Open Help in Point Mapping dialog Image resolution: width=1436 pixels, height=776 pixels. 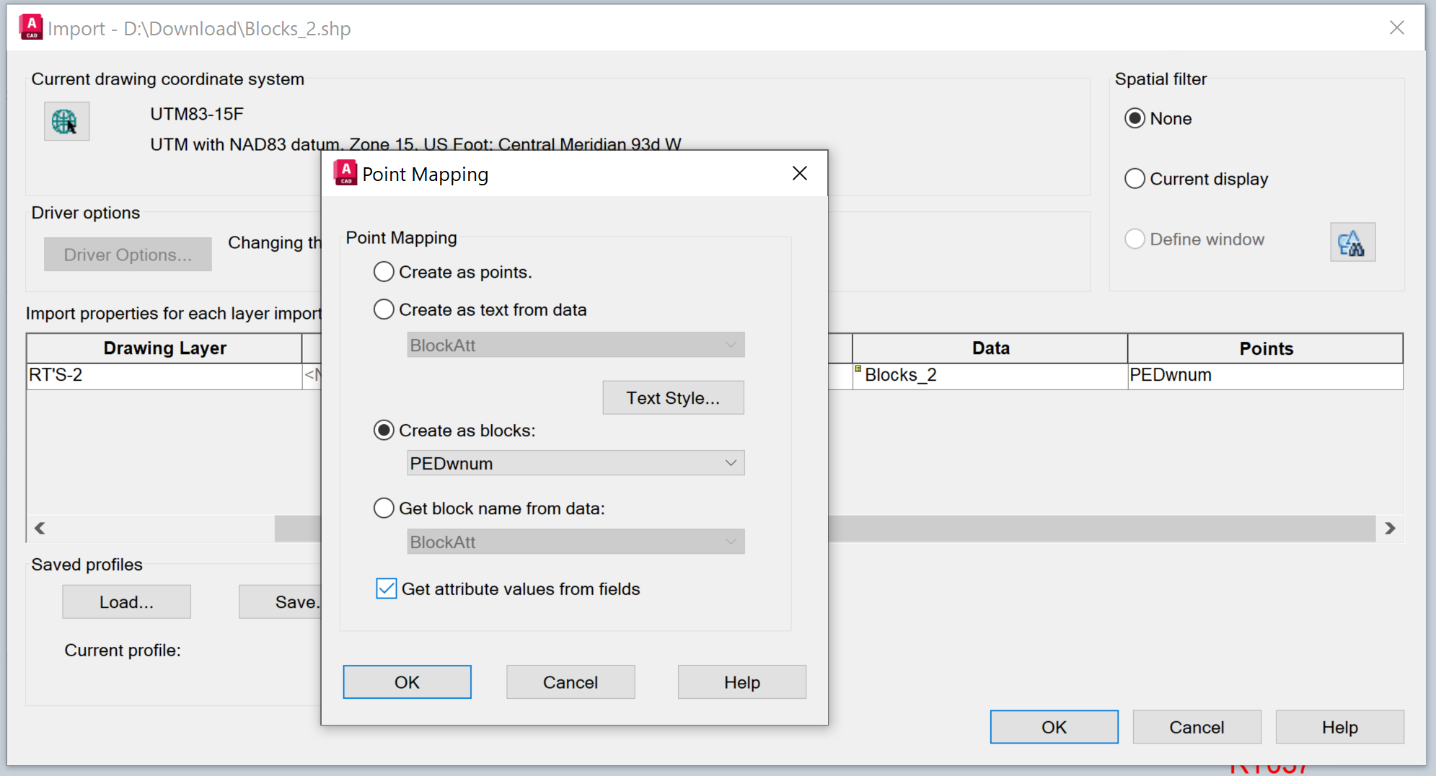pos(742,682)
